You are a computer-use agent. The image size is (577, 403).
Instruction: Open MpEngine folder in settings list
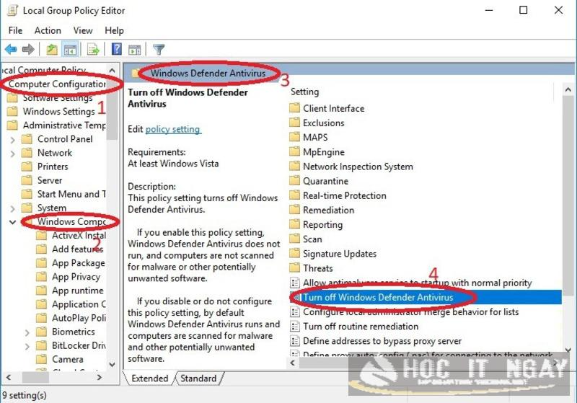click(317, 152)
